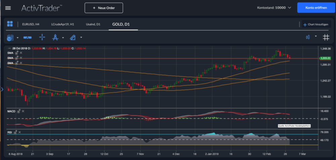Click the Quelle: ActivTrader Handelsplattform note
Image resolution: width=336 pixels, height=160 pixels.
click(x=294, y=126)
